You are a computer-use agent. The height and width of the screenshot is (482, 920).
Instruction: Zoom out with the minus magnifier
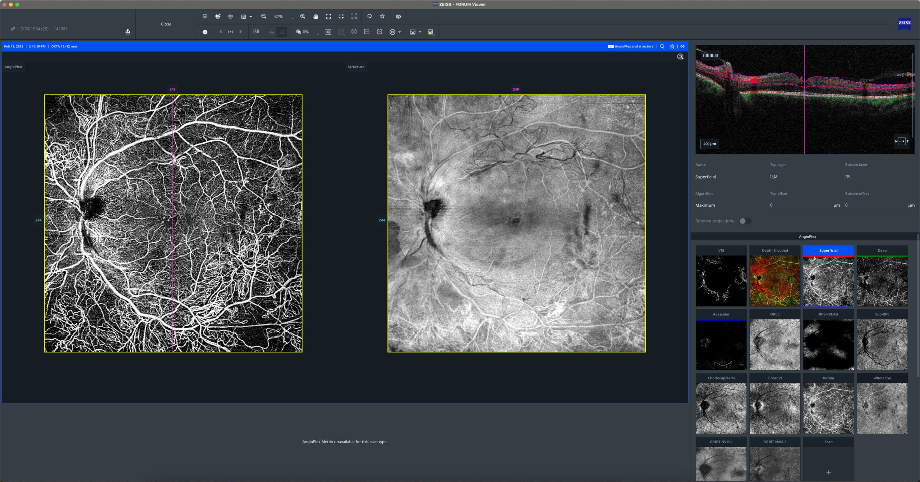pos(264,17)
